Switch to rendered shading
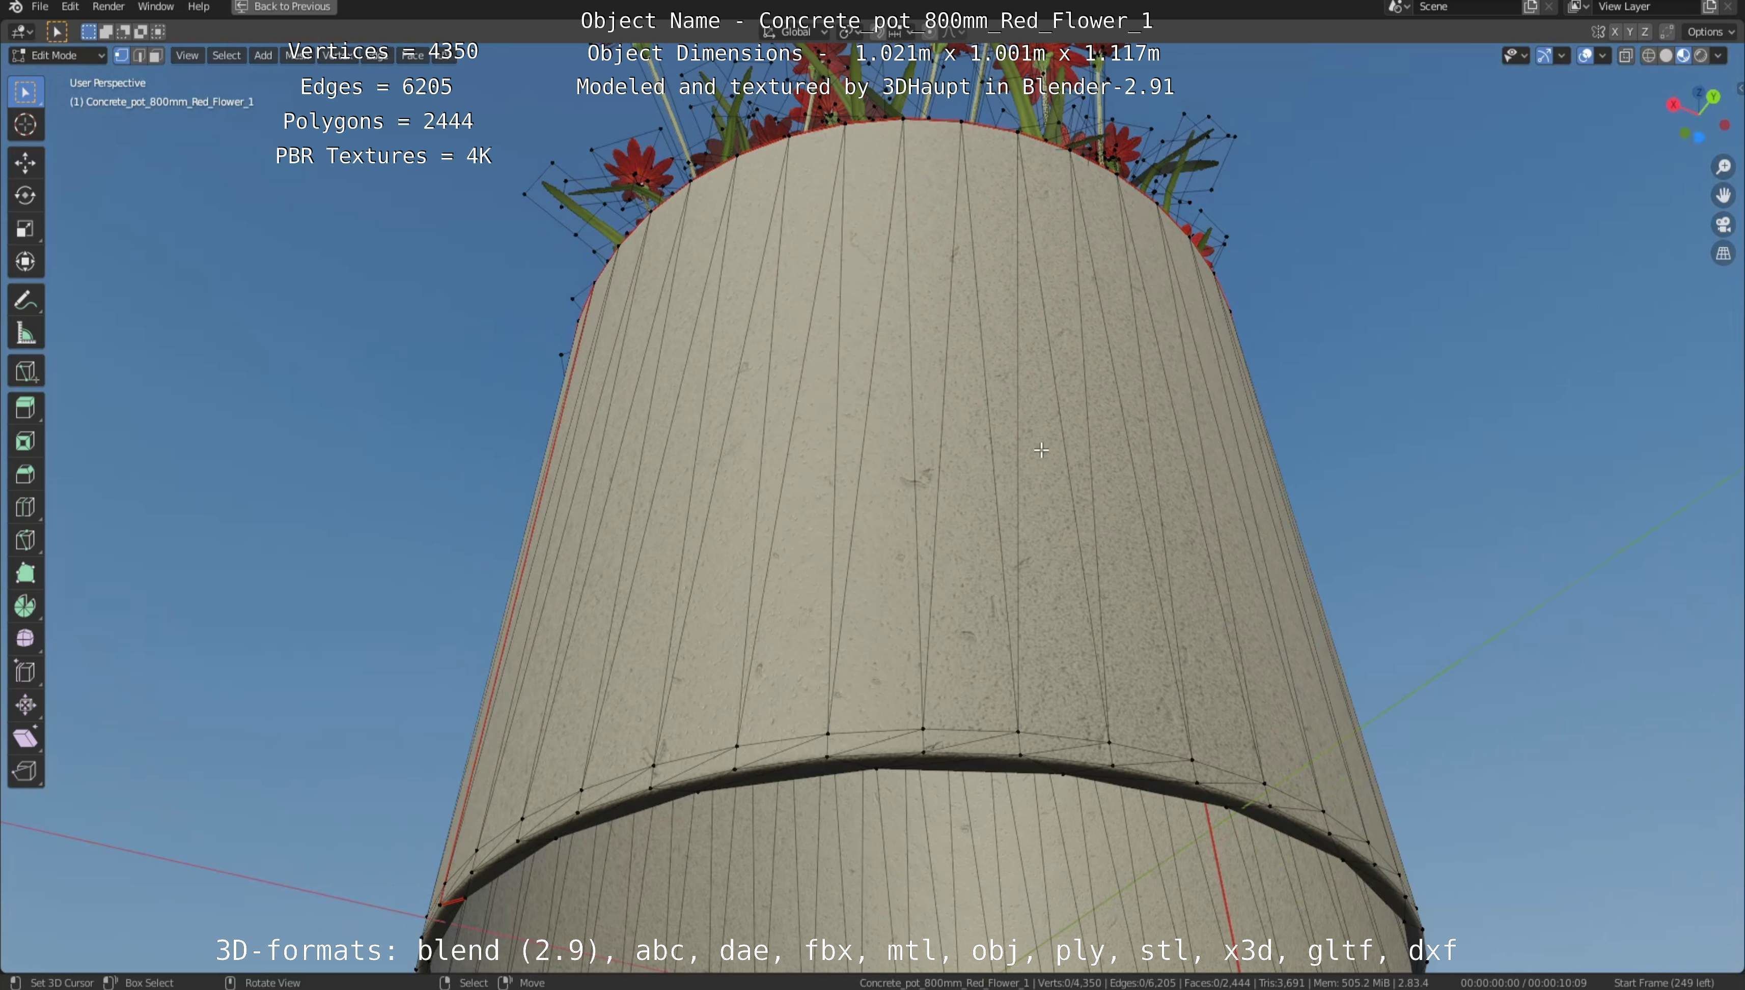The height and width of the screenshot is (990, 1745). click(1701, 56)
